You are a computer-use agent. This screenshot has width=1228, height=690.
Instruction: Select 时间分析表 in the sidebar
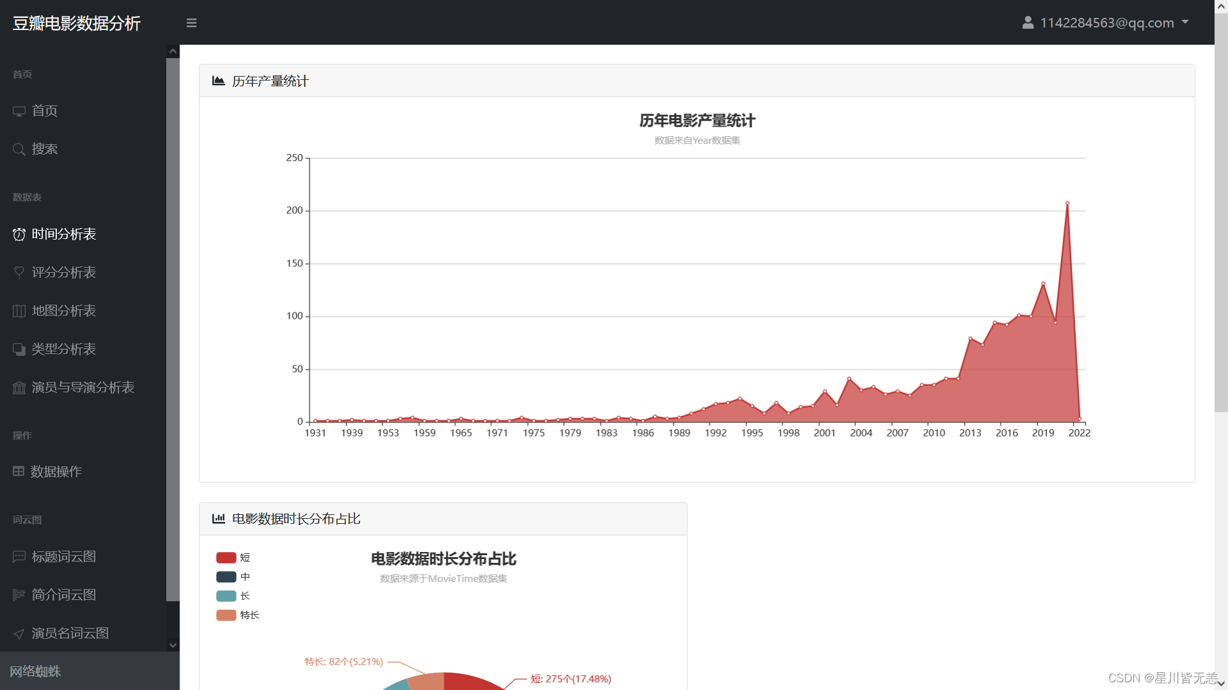click(83, 234)
